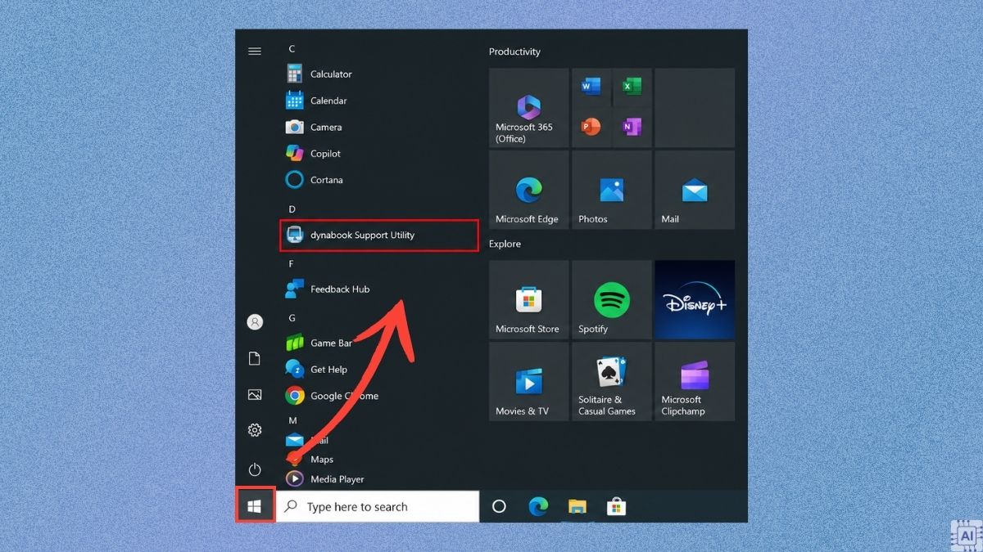Screen dimensions: 983x552
Task: Open the Microsoft Clipchamp tile
Action: 695,382
